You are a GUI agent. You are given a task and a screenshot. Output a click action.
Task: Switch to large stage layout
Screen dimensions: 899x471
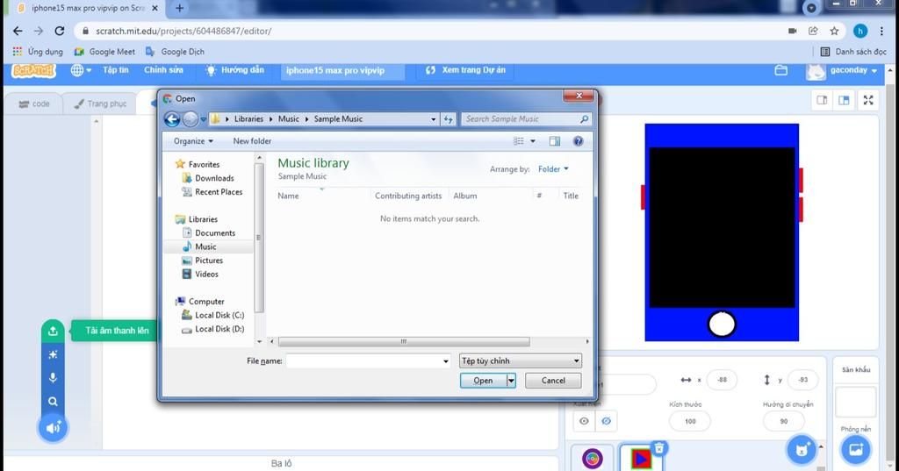844,100
